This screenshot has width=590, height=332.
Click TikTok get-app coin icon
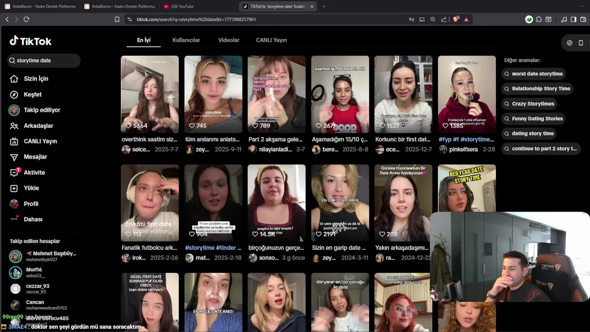[570, 43]
